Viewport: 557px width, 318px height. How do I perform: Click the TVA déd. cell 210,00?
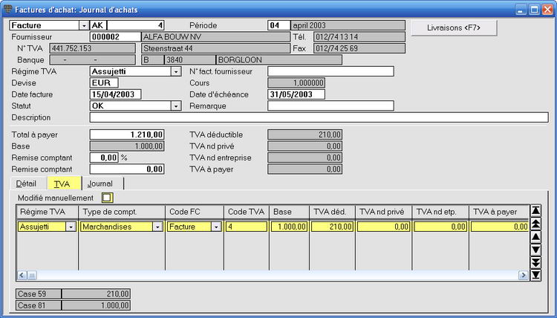[332, 227]
